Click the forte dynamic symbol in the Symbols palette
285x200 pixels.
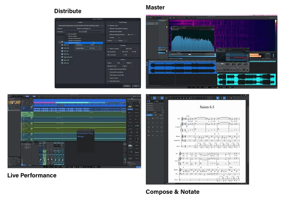(157, 123)
